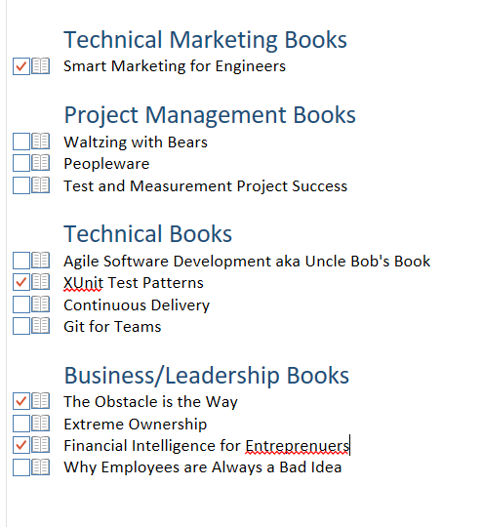Click the Project Management Books heading
This screenshot has width=483, height=527.
point(210,116)
